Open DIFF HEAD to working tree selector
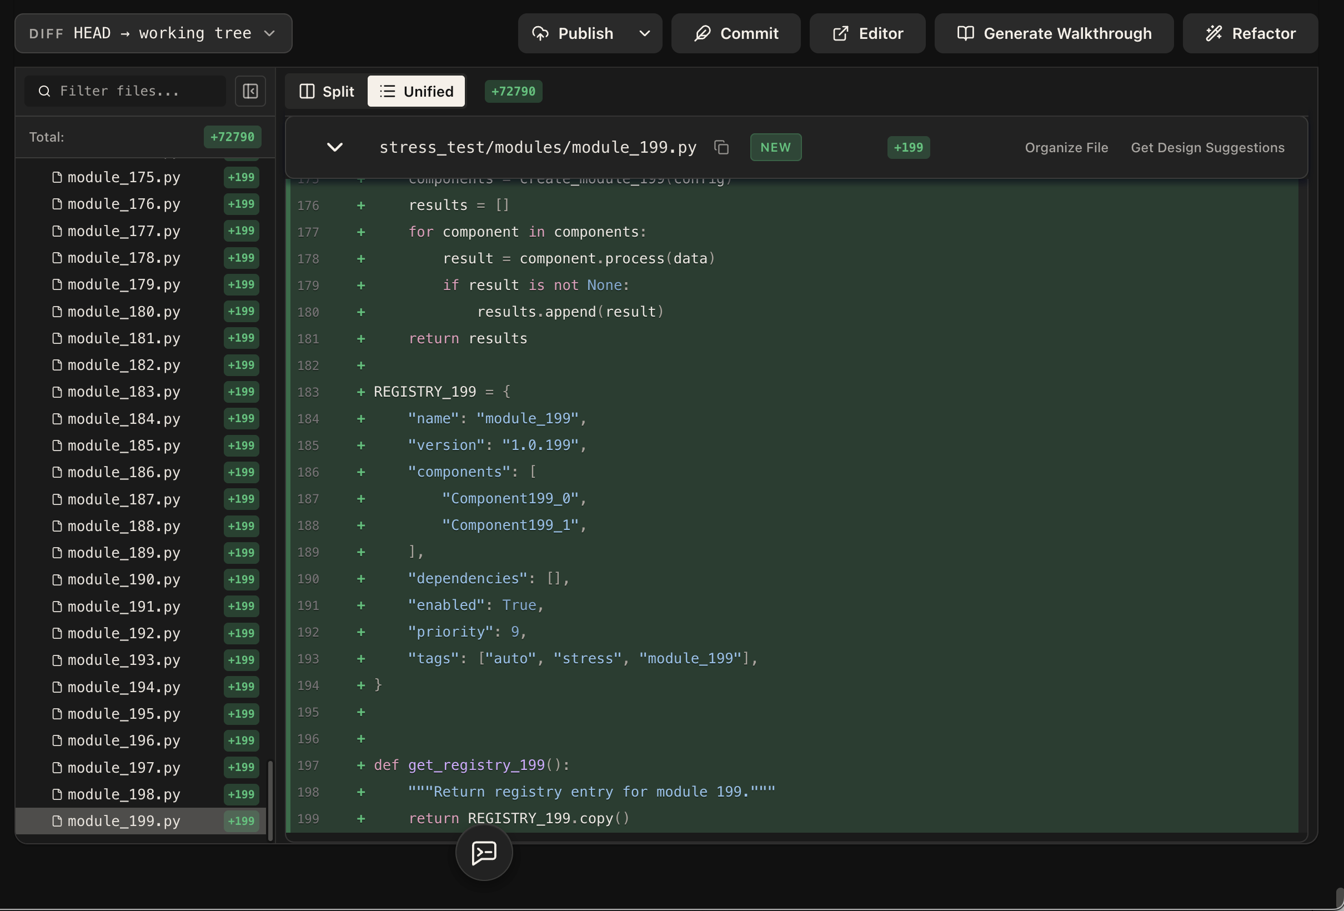Image resolution: width=1344 pixels, height=911 pixels. pyautogui.click(x=153, y=33)
